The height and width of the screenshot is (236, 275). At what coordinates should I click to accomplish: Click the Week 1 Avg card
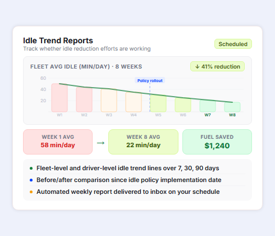click(58, 142)
